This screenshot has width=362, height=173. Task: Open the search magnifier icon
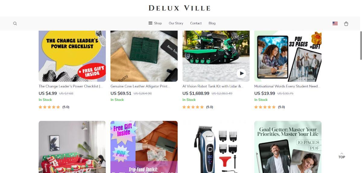coord(15,23)
